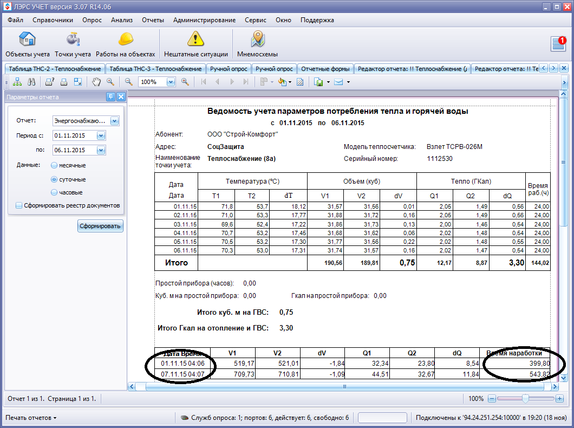Open the Период с date picker

[101, 135]
